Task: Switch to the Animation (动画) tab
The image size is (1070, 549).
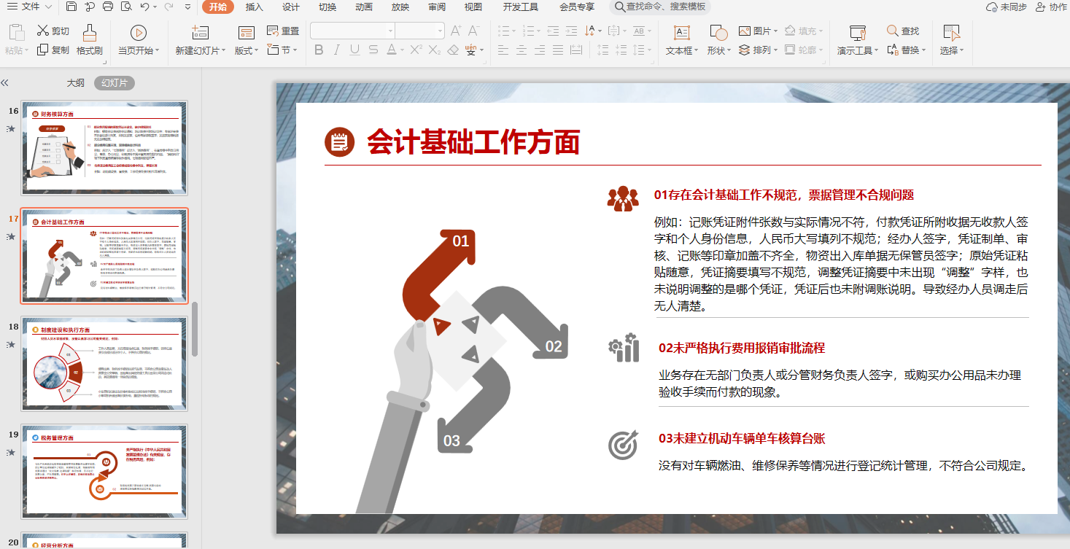Action: [x=364, y=7]
